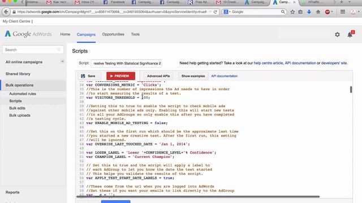Open Scripts in the sidebar
The width and height of the screenshot is (362, 203).
[x=15, y=101]
